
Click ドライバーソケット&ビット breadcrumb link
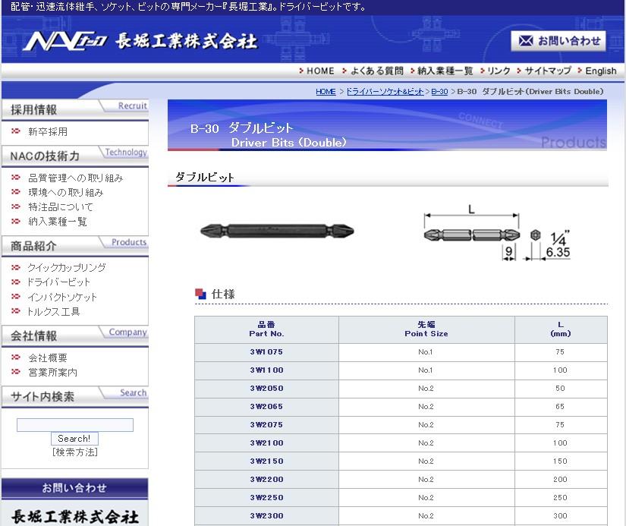click(385, 91)
